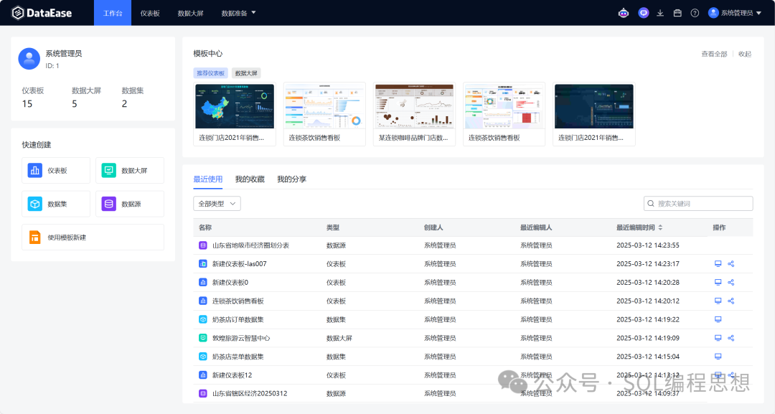Viewport: 775px width, 414px height.
Task: Click the purple chat copilot icon
Action: pyautogui.click(x=644, y=13)
